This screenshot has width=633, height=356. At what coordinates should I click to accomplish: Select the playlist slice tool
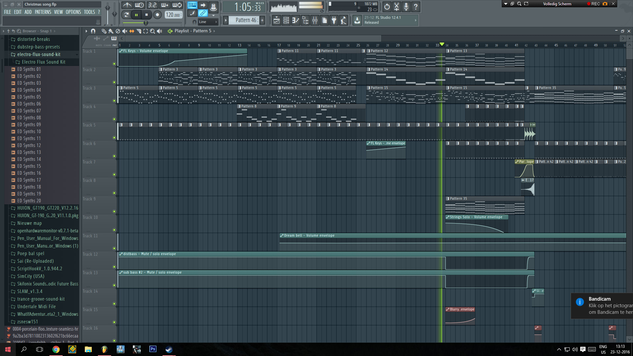138,31
